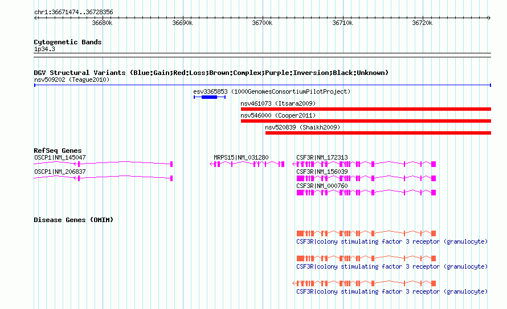
Task: Click the 1p34.3 band label
Action: [44, 49]
